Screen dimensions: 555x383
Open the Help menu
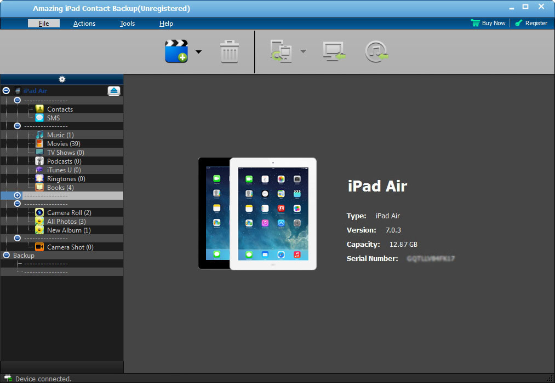(166, 24)
